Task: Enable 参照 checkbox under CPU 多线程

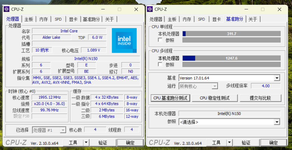Action: pos(160,64)
